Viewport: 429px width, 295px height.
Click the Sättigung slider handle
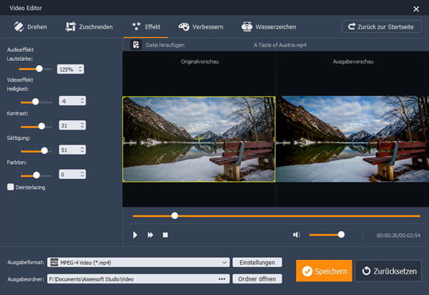coord(44,150)
